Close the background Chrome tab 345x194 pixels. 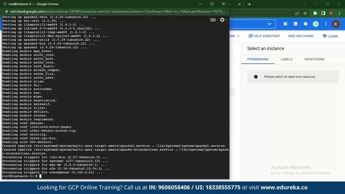(x=239, y=4)
